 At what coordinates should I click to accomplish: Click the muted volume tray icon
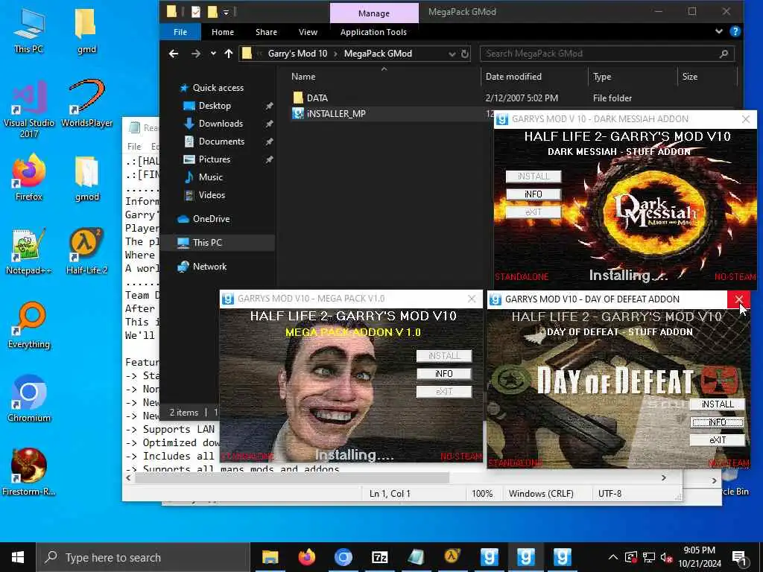coord(667,557)
